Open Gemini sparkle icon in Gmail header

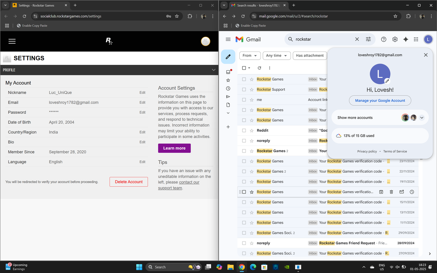point(406,39)
